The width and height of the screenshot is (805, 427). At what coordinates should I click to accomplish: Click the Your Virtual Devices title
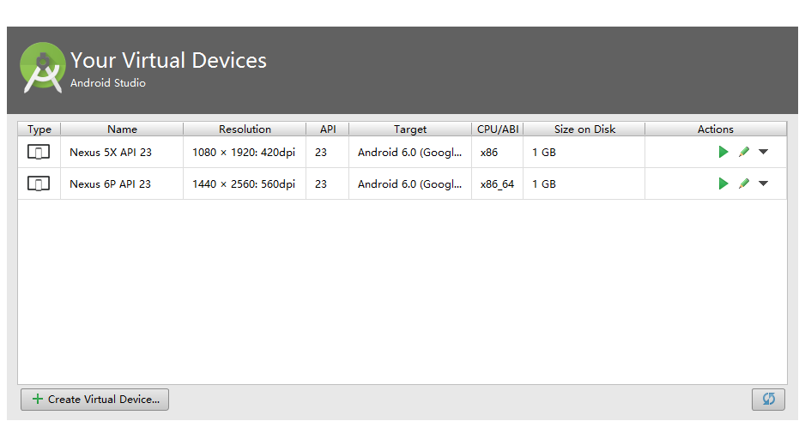click(x=168, y=61)
